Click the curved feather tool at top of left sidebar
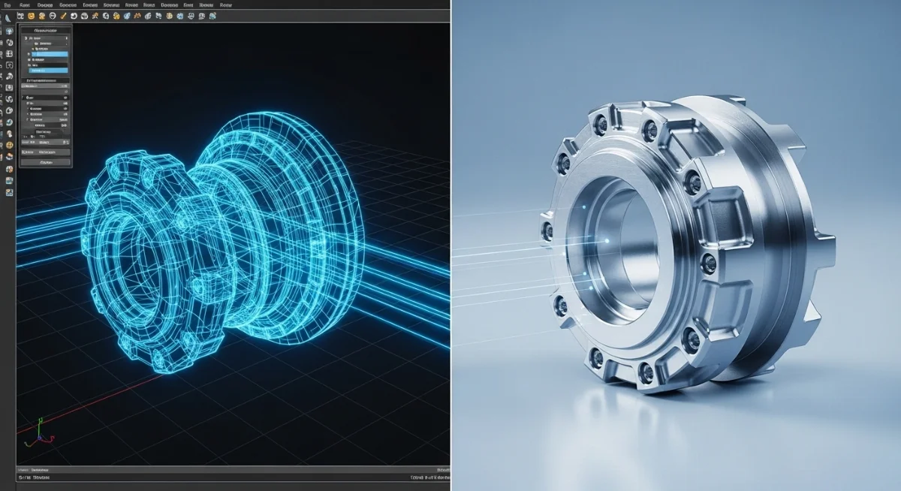The width and height of the screenshot is (901, 491). pos(8,19)
